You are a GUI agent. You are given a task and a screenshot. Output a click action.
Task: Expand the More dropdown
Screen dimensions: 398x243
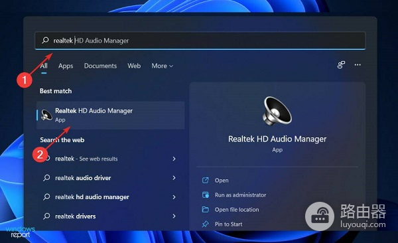click(163, 66)
